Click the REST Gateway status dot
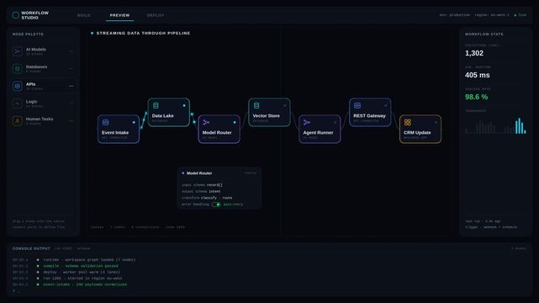539x303 pixels. [x=385, y=105]
